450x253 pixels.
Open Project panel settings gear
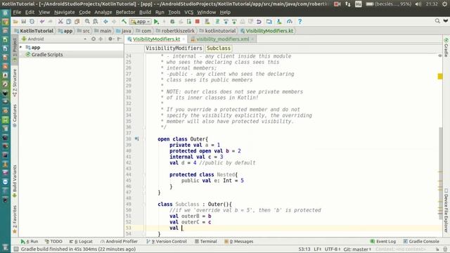[x=110, y=39]
